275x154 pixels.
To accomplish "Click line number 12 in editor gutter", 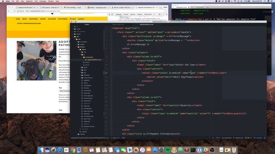I will pos(106,73).
